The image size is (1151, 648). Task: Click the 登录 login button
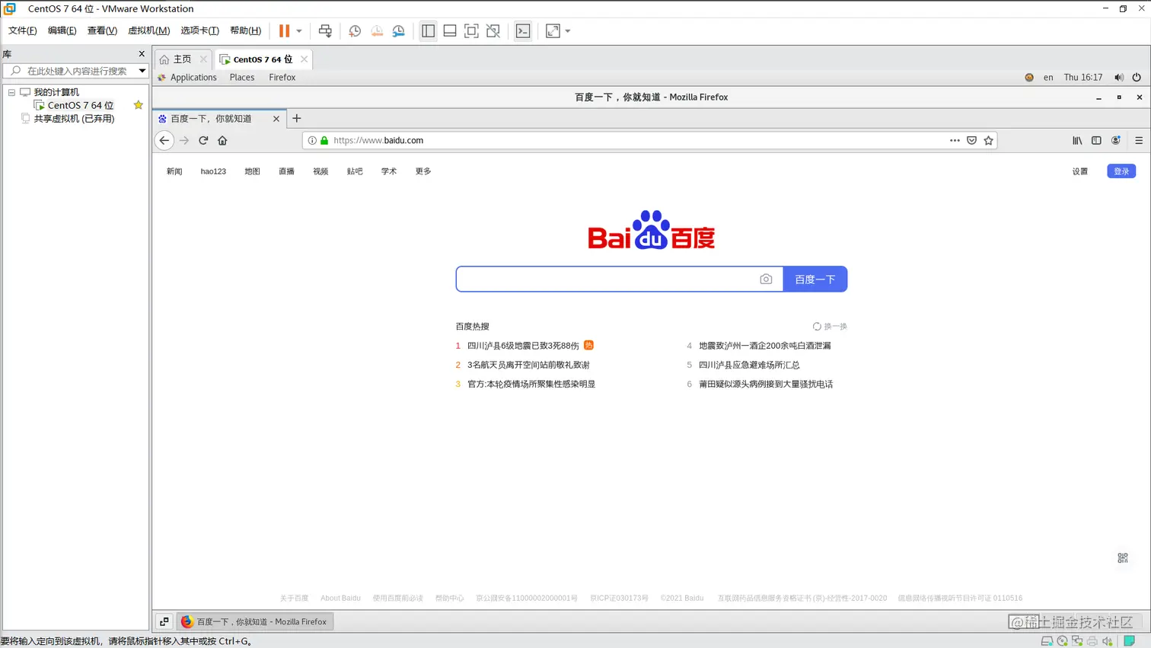(x=1121, y=171)
